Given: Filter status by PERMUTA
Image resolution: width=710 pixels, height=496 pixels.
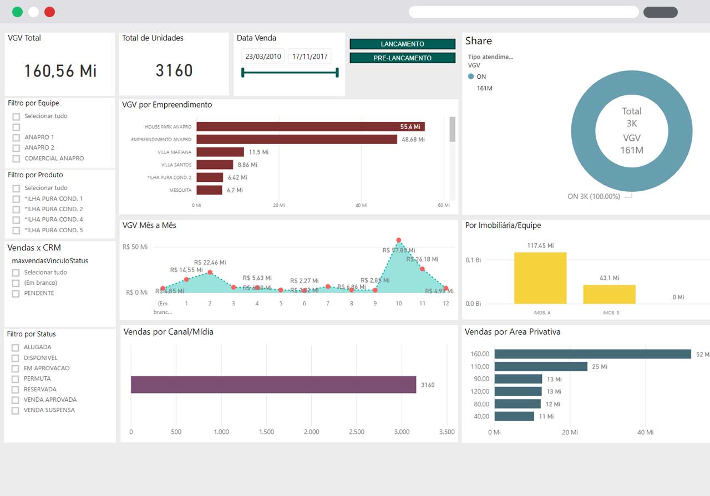Looking at the screenshot, I should click(15, 379).
